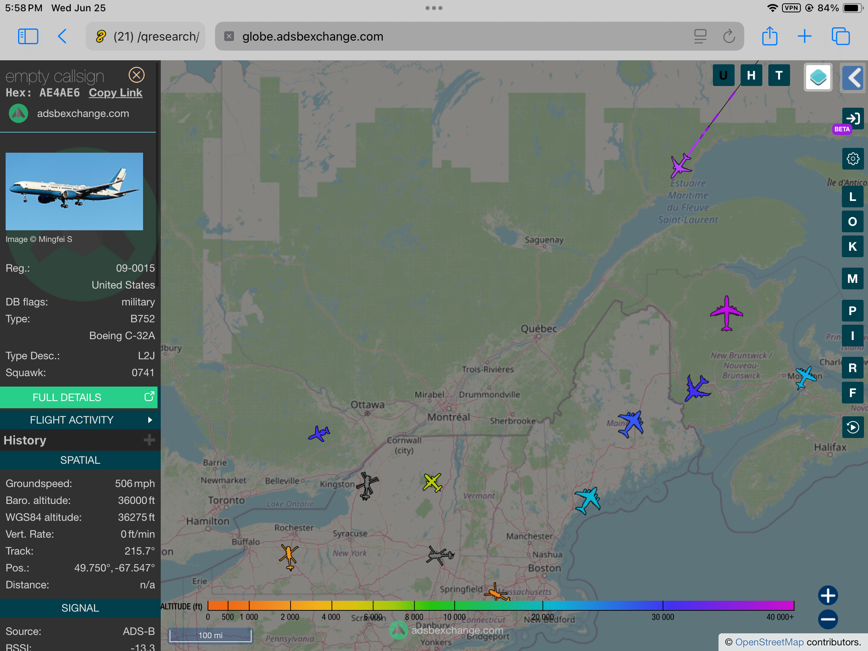
Task: Open the map layers selector
Action: 818,77
